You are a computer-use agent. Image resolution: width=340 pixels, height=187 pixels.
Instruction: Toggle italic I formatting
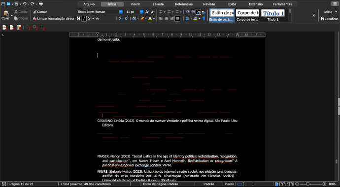[x=84, y=19]
